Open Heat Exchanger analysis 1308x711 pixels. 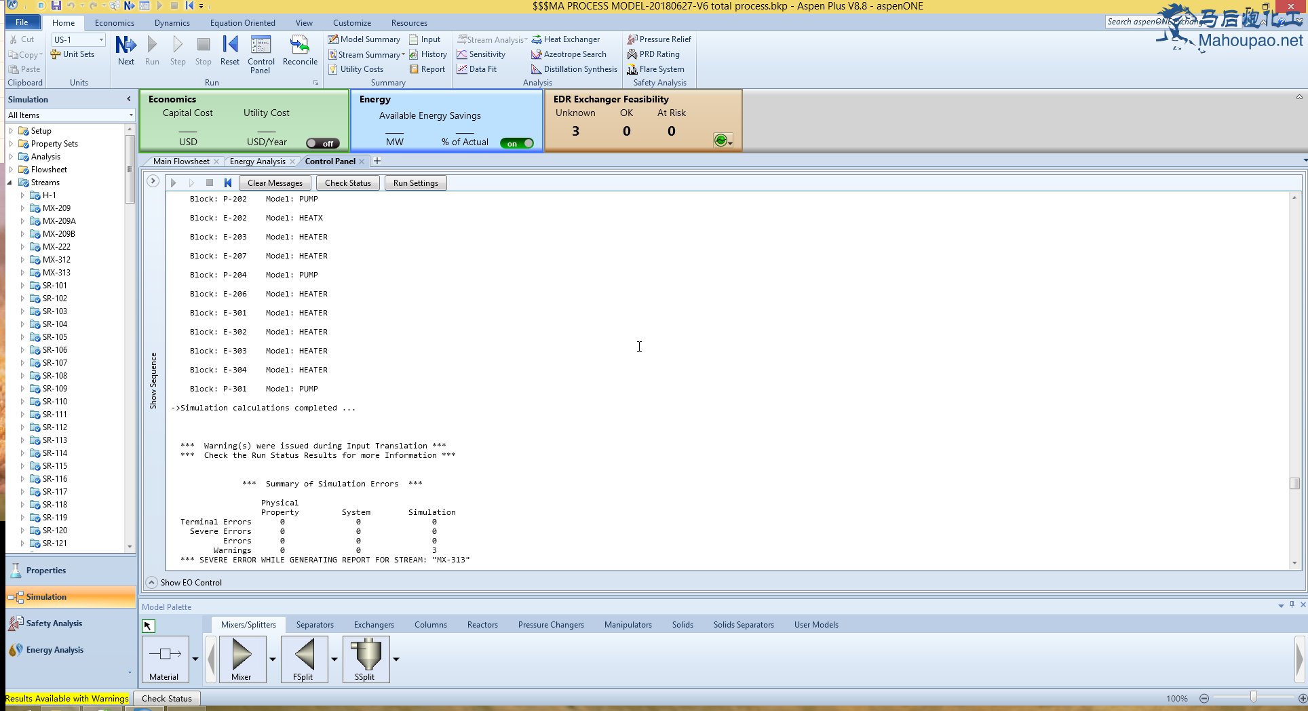[566, 39]
